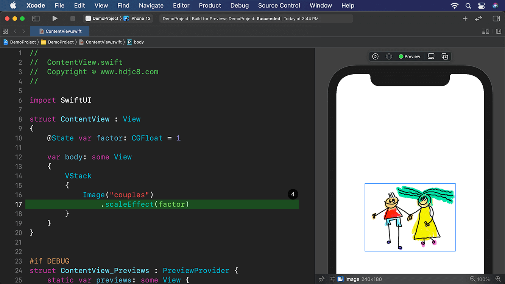Click the "couples" string literal

[x=129, y=195]
